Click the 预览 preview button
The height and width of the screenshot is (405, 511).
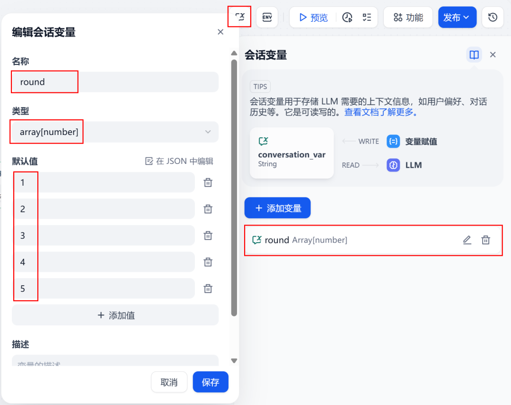(x=313, y=18)
